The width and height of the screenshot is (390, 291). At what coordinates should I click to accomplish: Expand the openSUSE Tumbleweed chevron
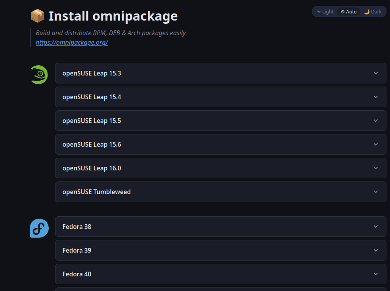pyautogui.click(x=376, y=192)
